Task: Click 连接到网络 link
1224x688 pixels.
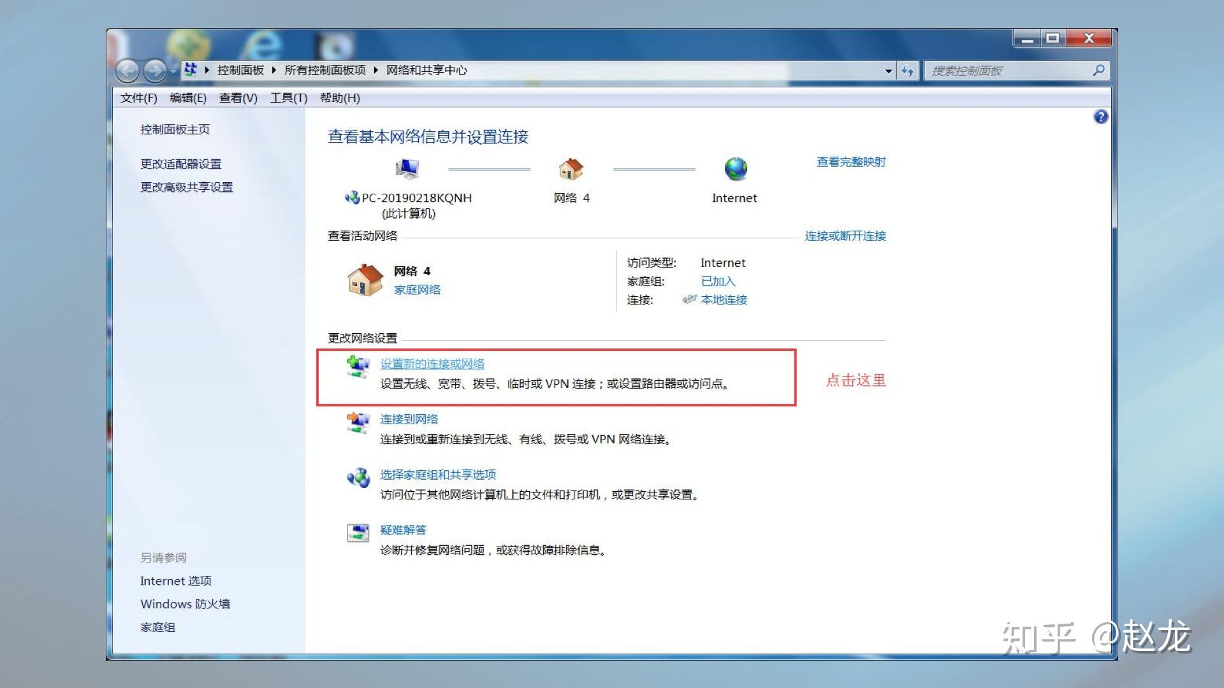Action: 409,419
